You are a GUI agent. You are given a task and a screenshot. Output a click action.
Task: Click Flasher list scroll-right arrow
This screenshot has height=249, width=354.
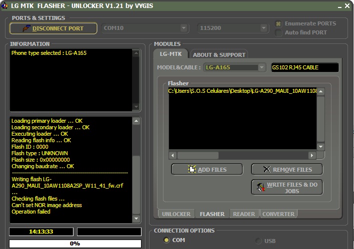[312, 155]
